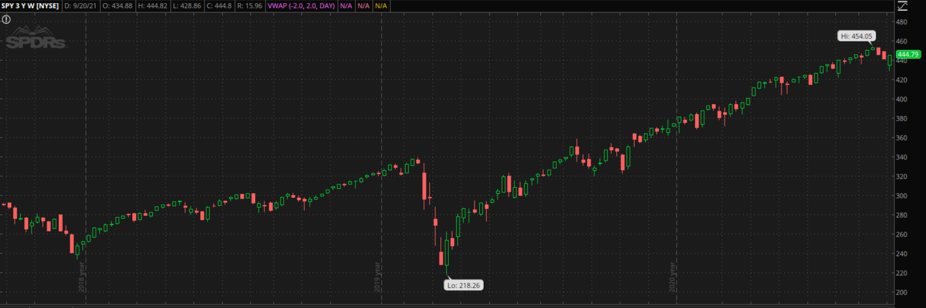Click the 220 price axis label
The image size is (926, 308).
(x=901, y=273)
